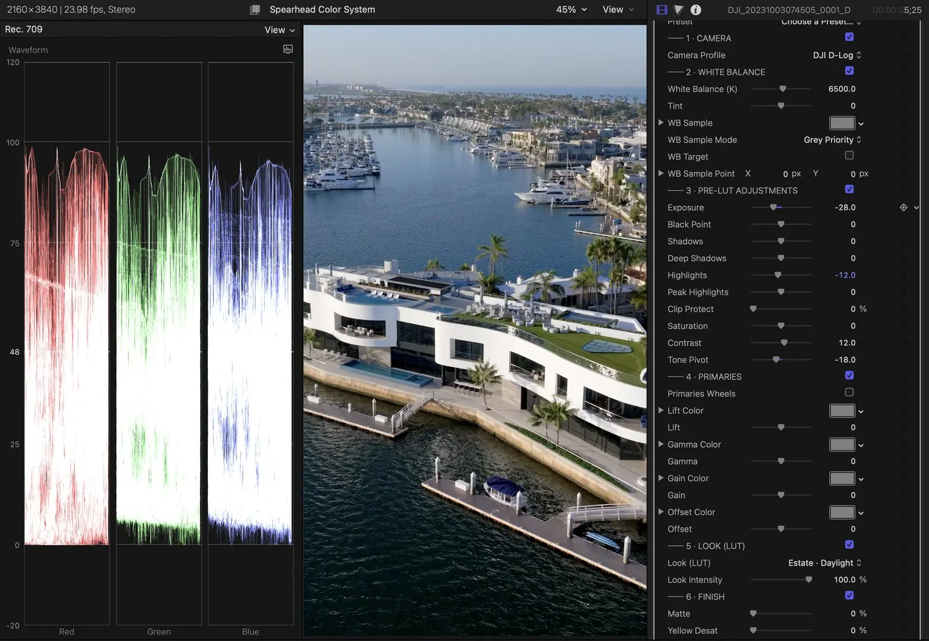This screenshot has height=641, width=929.
Task: Click the WB Sample color swatch
Action: point(842,123)
